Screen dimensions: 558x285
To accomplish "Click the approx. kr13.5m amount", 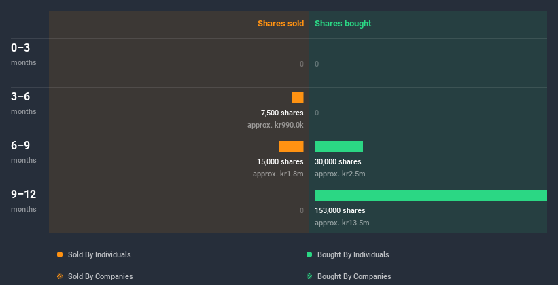I will point(342,223).
